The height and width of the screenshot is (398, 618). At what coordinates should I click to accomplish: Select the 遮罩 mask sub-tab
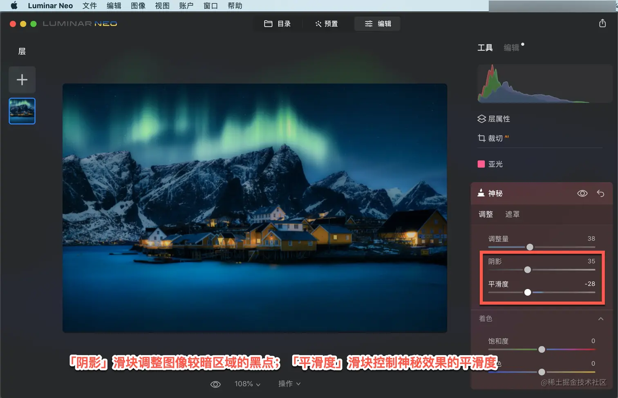pos(513,214)
